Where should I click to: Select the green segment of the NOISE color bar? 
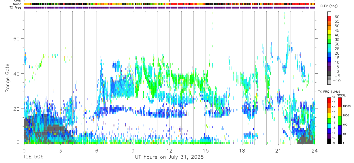[339, 120]
